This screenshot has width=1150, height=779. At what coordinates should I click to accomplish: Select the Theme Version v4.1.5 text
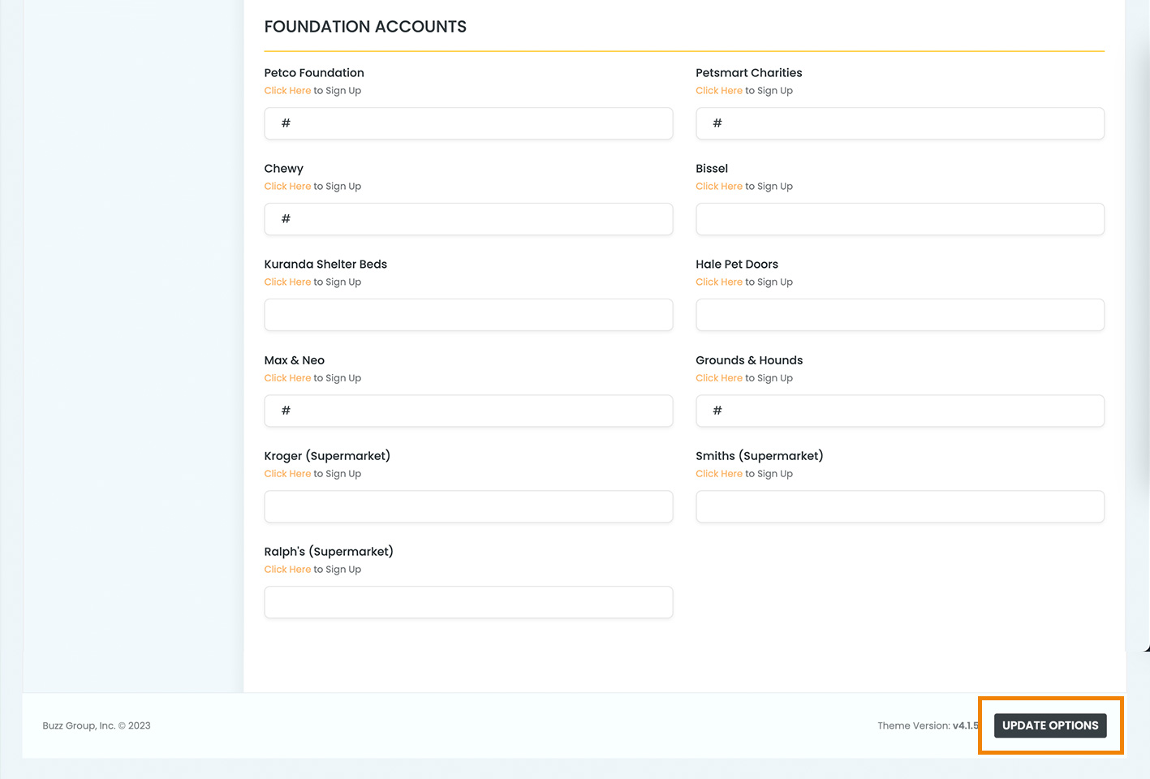(x=928, y=725)
